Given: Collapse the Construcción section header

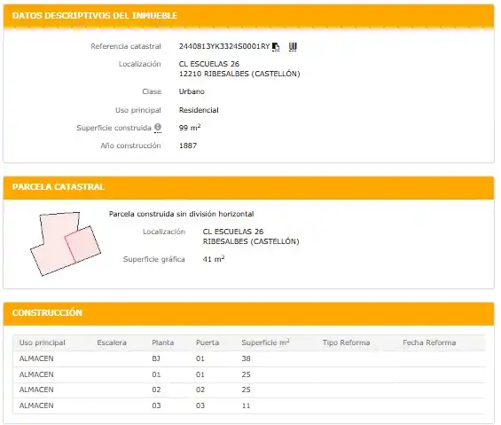Looking at the screenshot, I should 248,313.
